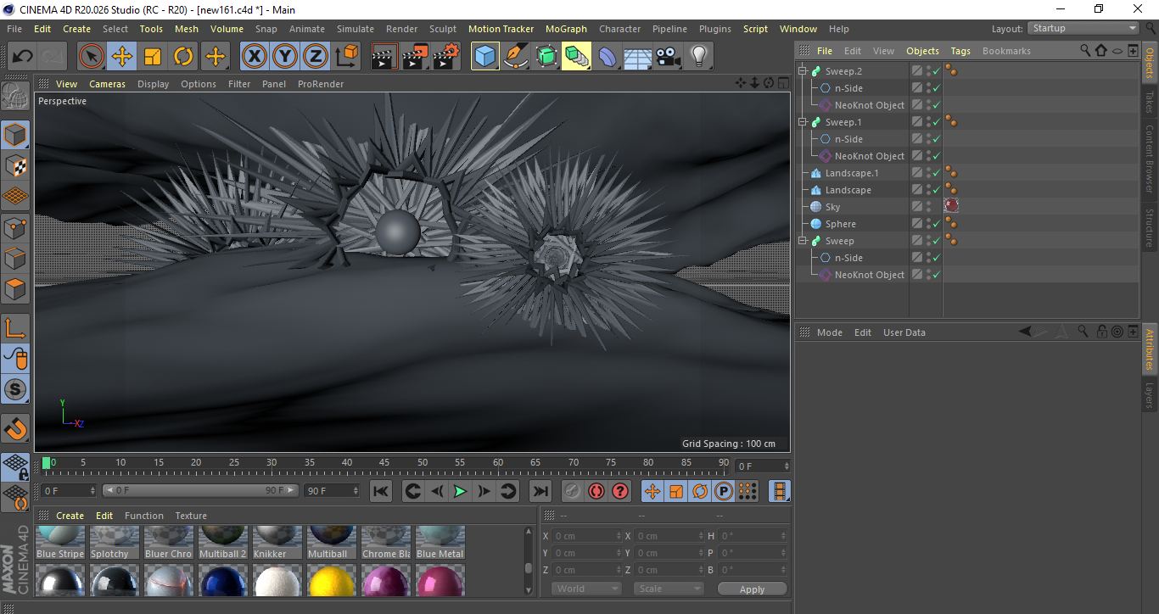Click the Play Forwards button

click(459, 491)
